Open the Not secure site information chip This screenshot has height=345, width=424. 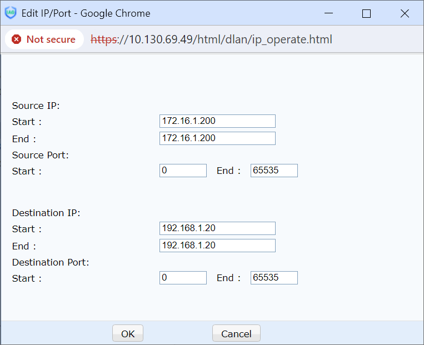point(44,39)
